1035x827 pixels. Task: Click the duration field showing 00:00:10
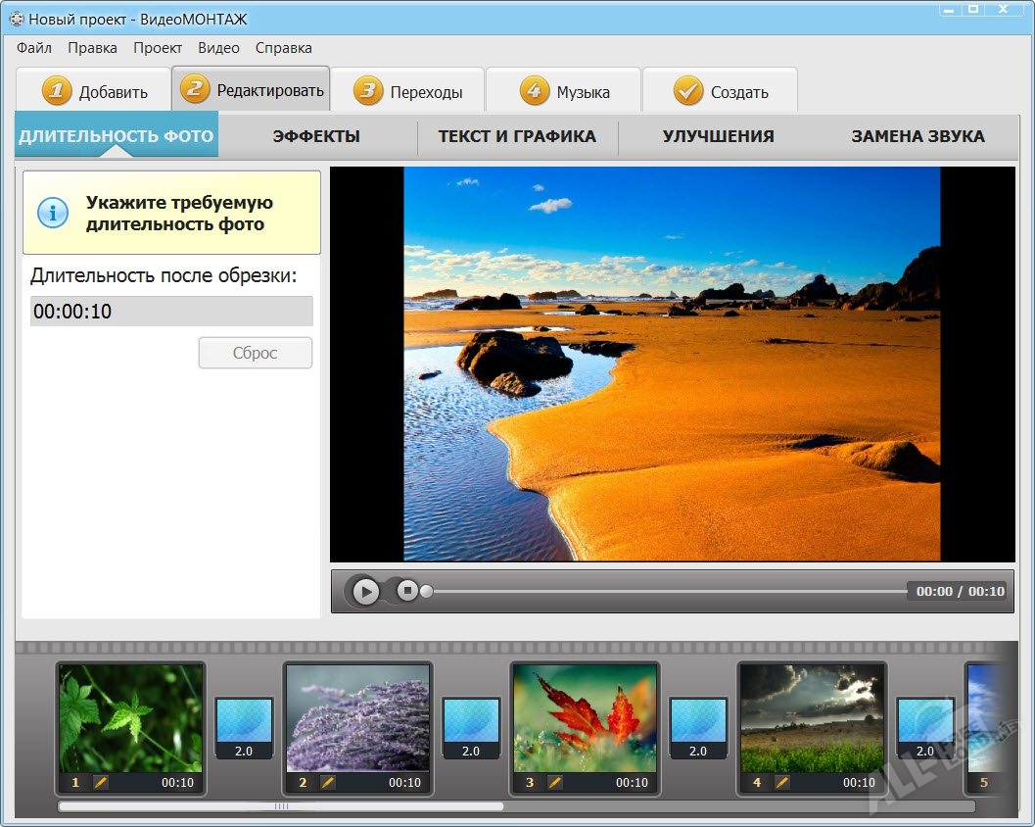click(171, 312)
